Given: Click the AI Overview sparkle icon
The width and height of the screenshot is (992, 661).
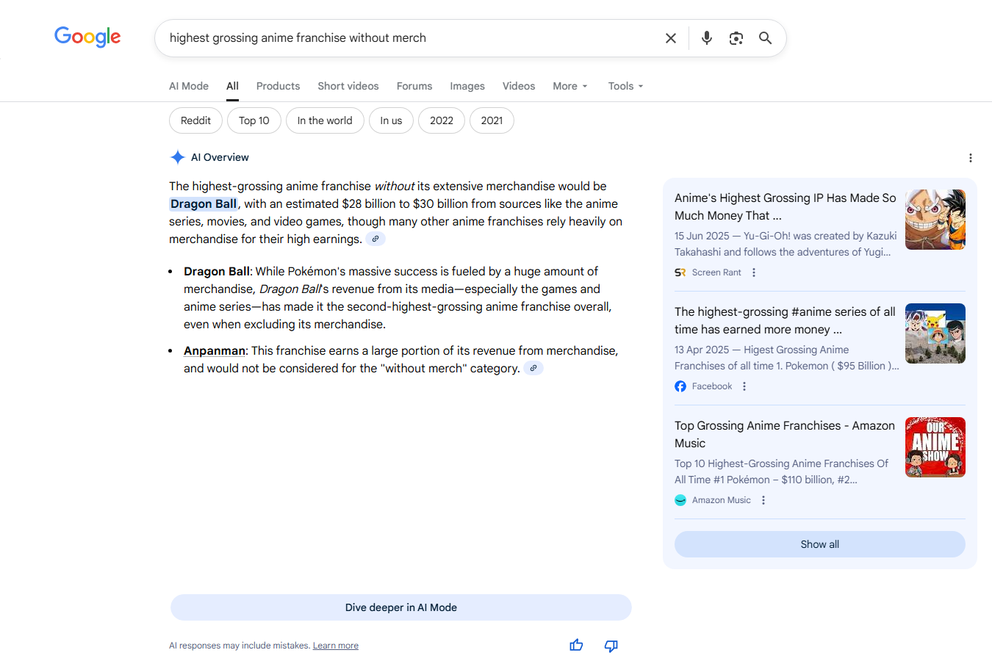Looking at the screenshot, I should click(178, 157).
